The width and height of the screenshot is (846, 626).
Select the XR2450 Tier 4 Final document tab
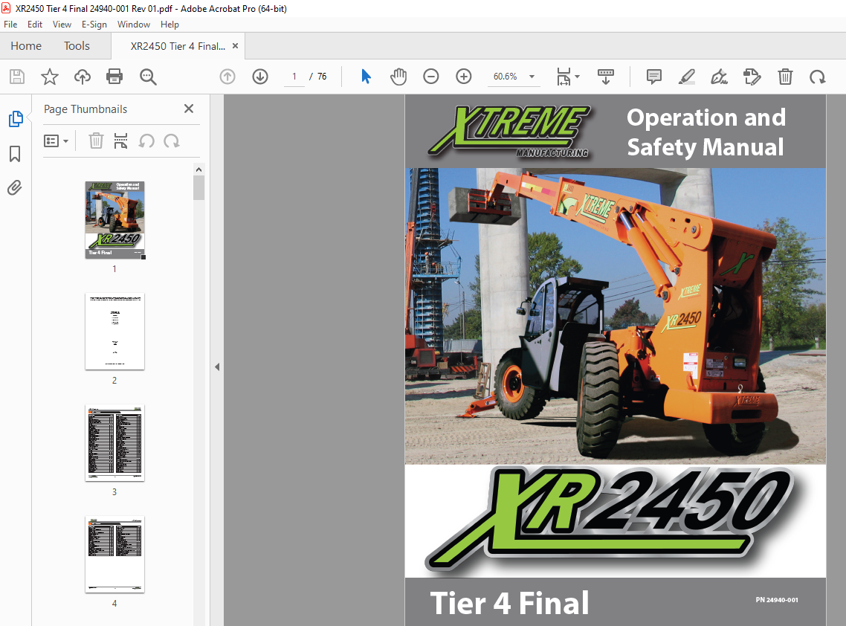point(178,46)
